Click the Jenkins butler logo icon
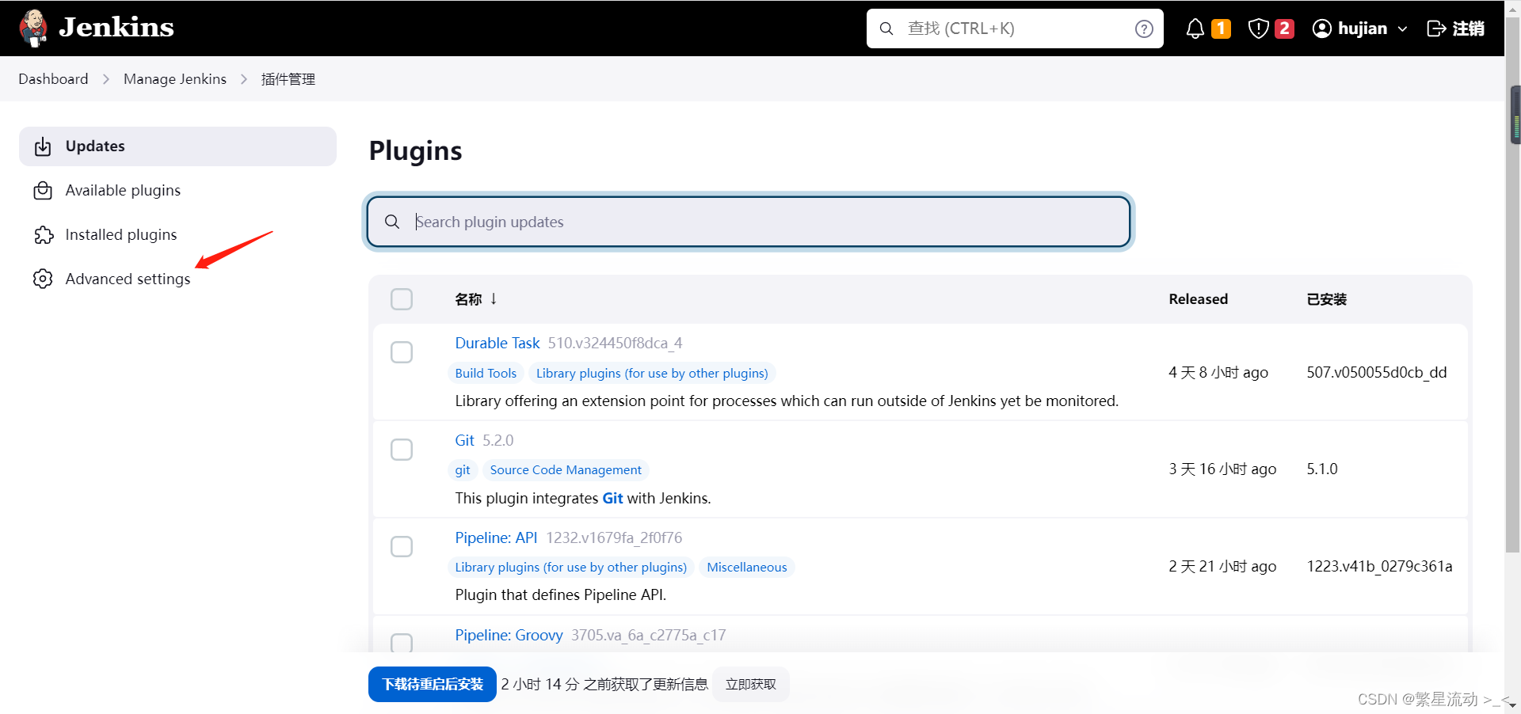This screenshot has width=1521, height=714. (33, 28)
